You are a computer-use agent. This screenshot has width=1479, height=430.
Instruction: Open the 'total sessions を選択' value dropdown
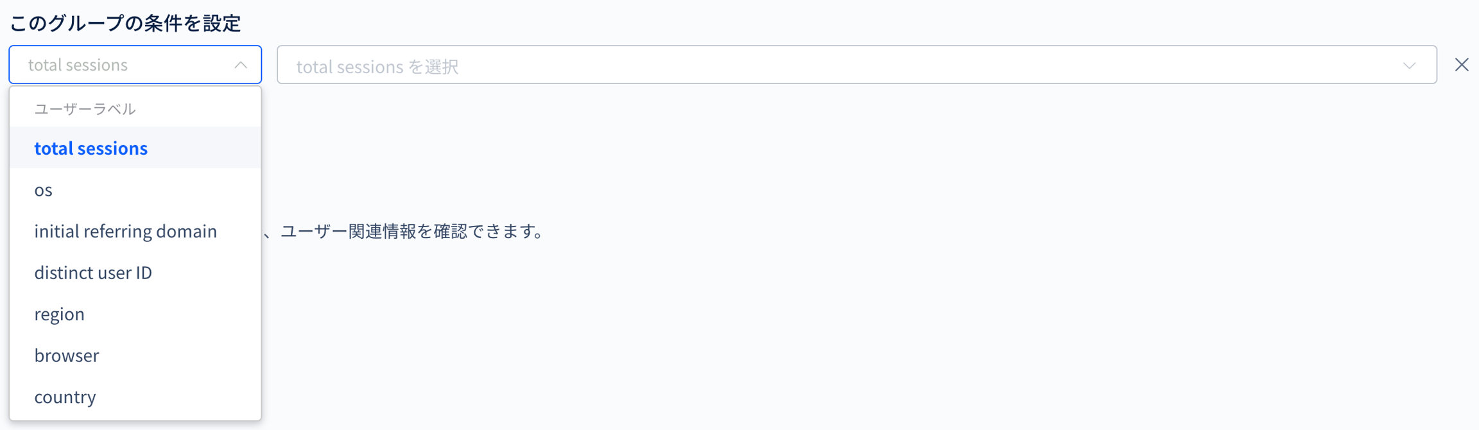point(835,65)
